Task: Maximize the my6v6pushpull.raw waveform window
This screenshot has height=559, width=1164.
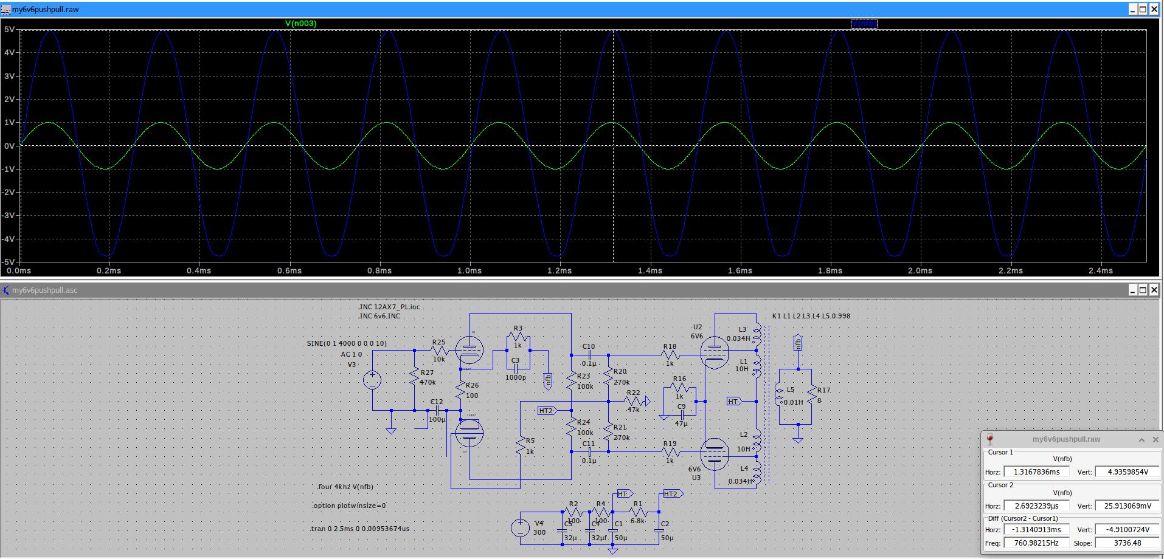Action: click(1143, 9)
